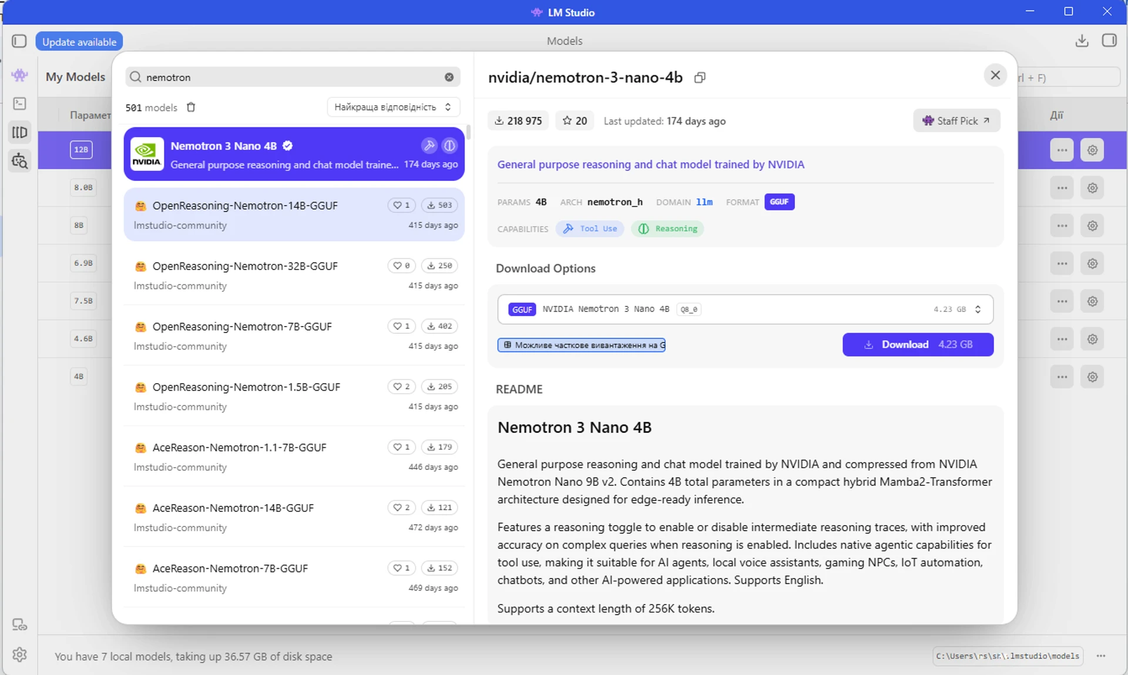Open the three-dot menu for the 6.9B row
Screen dimensions: 1128x675
1062,264
